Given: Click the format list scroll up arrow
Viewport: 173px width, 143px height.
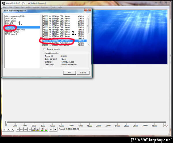Looking at the screenshot, I should [x=88, y=17].
